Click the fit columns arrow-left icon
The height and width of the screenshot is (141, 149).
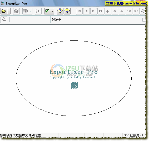pyautogui.click(x=38, y=11)
